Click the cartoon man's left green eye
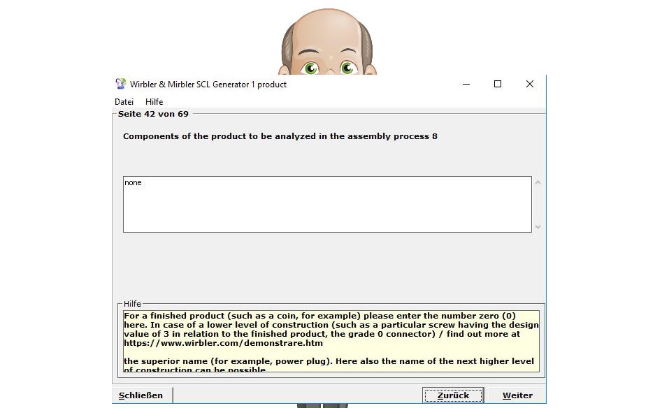This screenshot has height=408, width=669. (310, 68)
